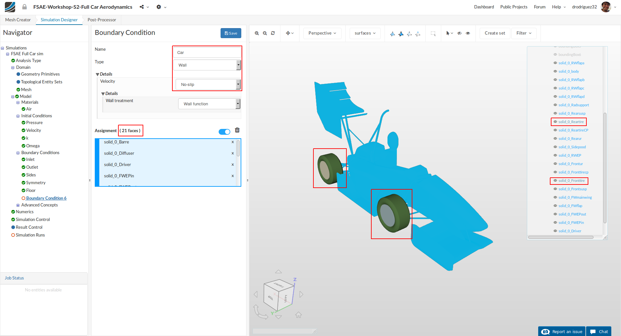Image resolution: width=621 pixels, height=336 pixels.
Task: Toggle visibility of solid_0_FWflap
Action: point(555,206)
